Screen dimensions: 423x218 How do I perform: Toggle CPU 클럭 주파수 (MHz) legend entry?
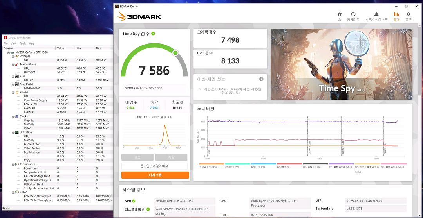[341, 164]
